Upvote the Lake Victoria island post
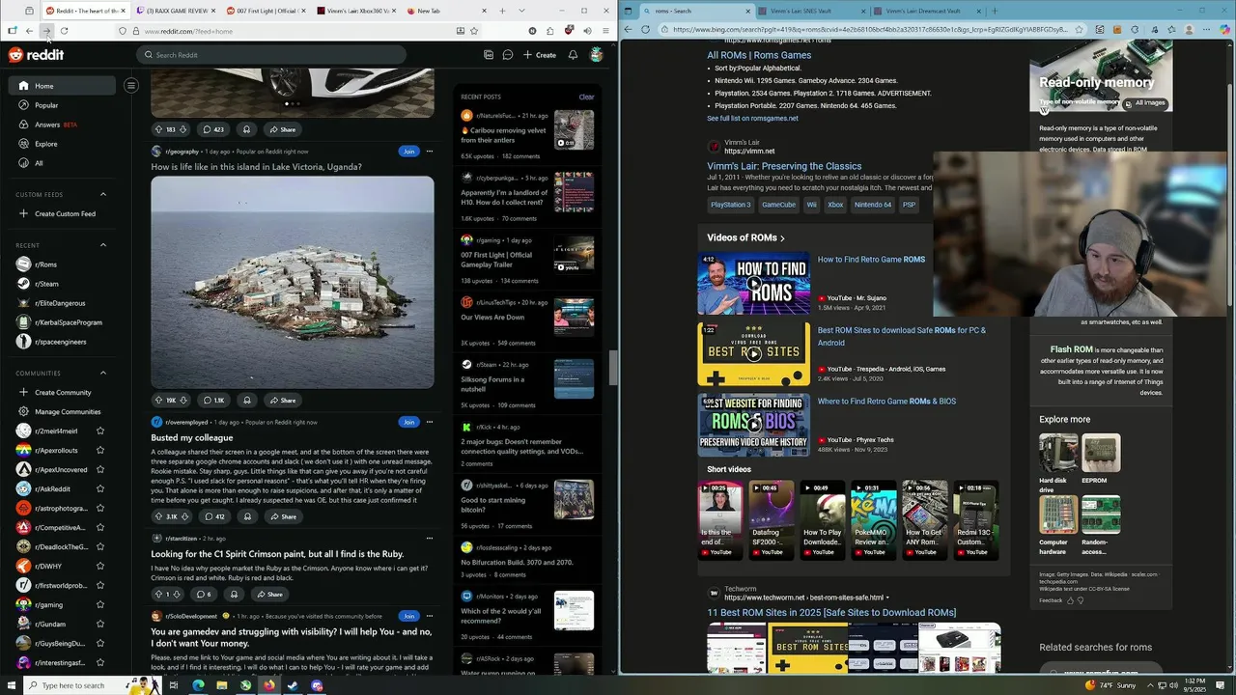 158,400
